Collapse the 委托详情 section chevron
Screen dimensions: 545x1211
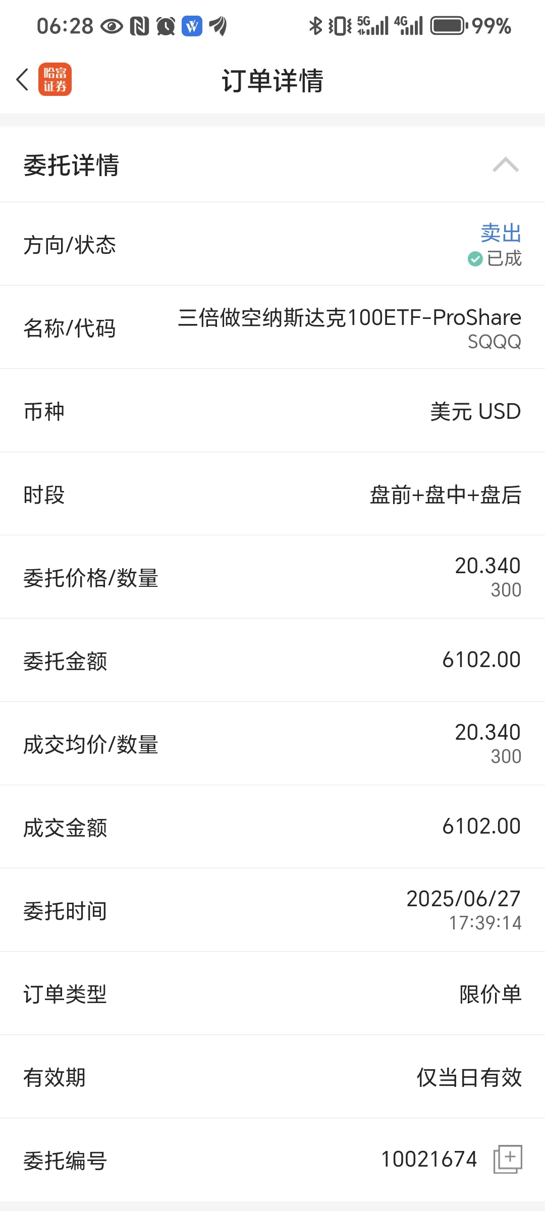506,164
